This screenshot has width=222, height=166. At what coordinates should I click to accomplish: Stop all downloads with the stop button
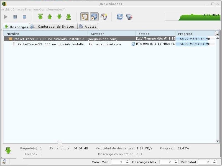tap(24, 17)
